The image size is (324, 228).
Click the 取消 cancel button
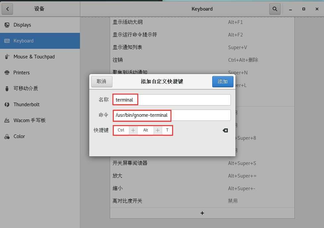coord(101,82)
